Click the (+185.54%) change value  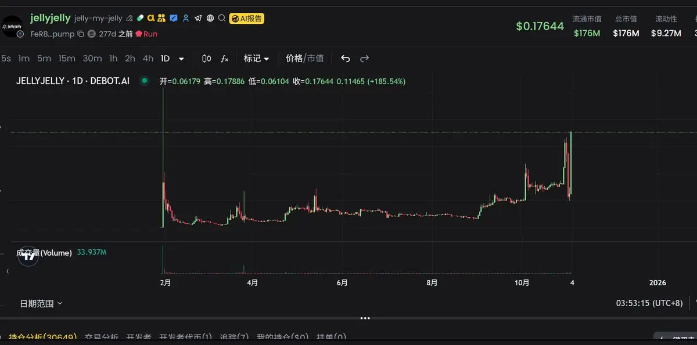point(386,81)
